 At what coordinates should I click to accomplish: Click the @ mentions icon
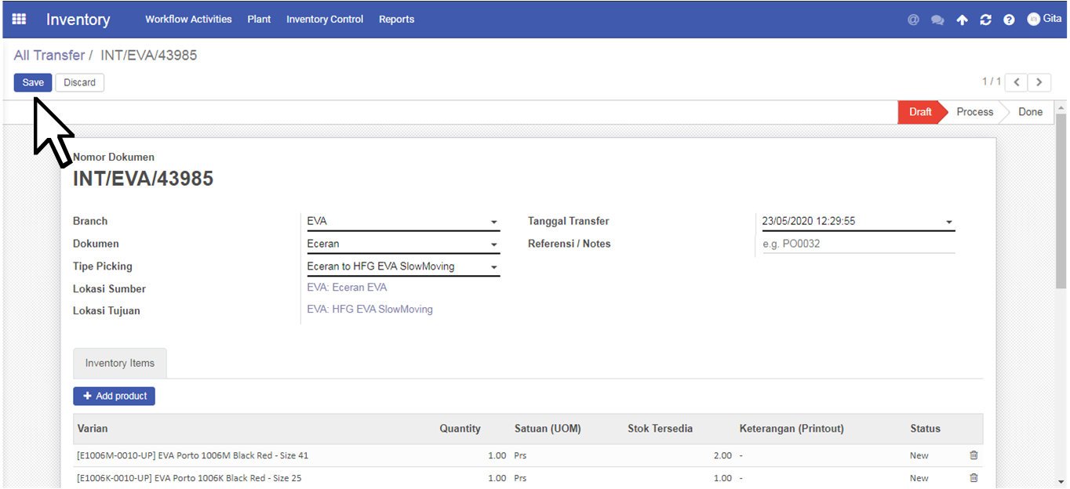(913, 20)
